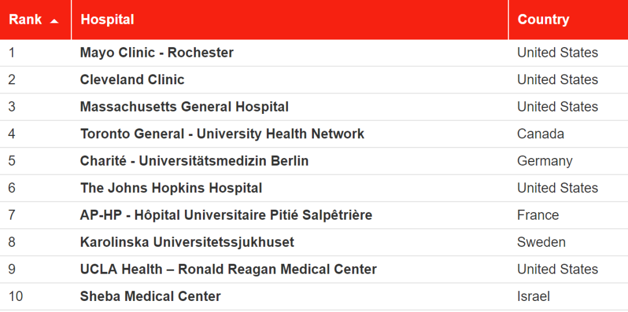Open Karolinska Universitetssjukhuset entry
Screen dimensions: 628x312
pos(187,242)
